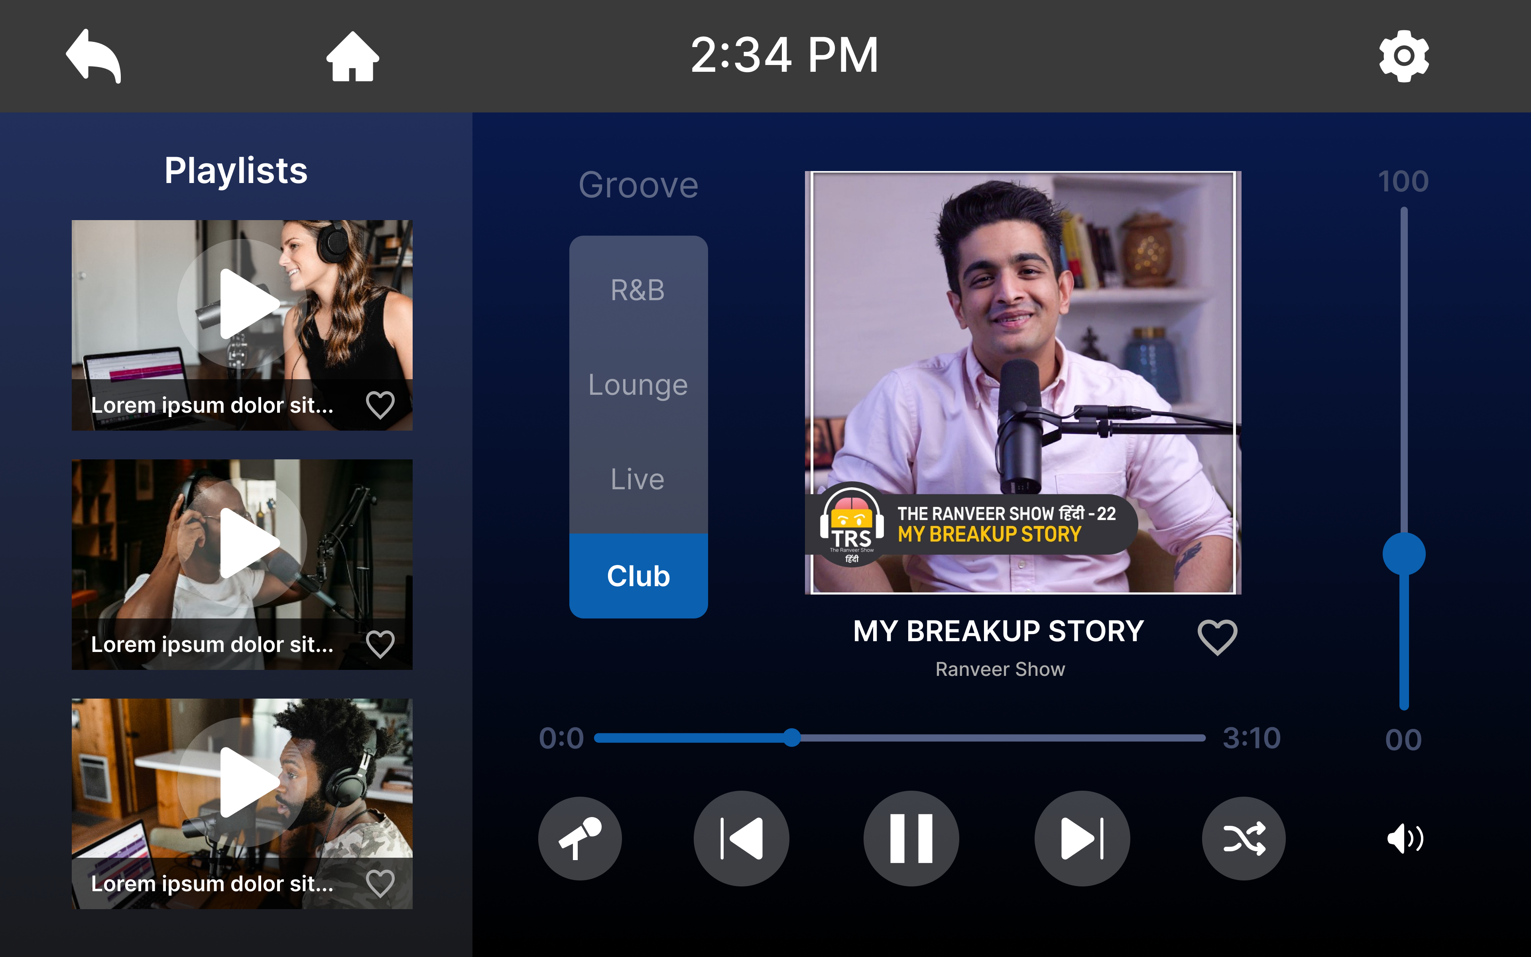Like the second playlist item
The image size is (1531, 957).
[380, 644]
